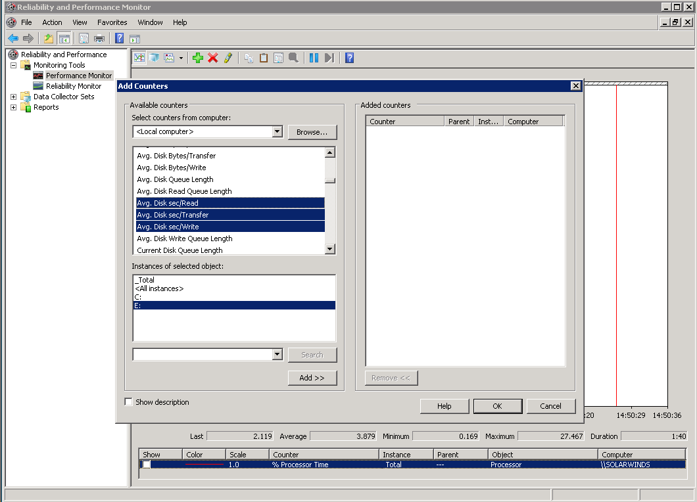
Task: Select Avg. Disk sec/Transfer counter
Action: (x=230, y=215)
